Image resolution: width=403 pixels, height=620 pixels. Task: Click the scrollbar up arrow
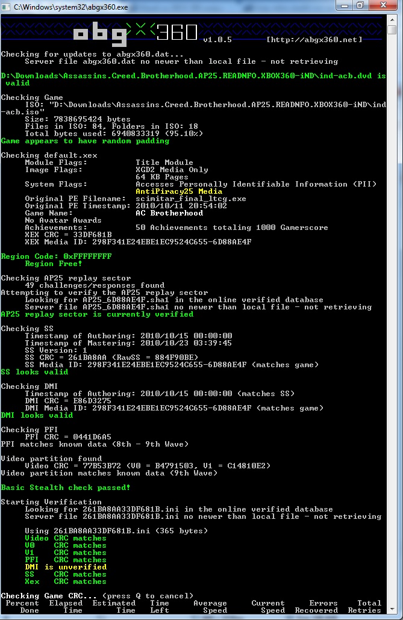392,19
